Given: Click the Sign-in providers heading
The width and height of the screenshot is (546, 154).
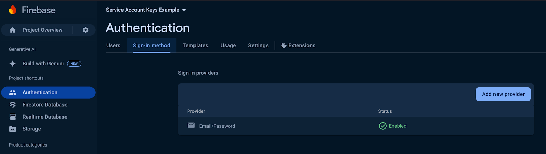Looking at the screenshot, I should pos(198,73).
